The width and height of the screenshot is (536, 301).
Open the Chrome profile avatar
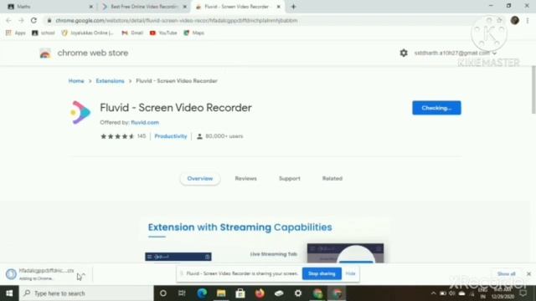tap(514, 20)
